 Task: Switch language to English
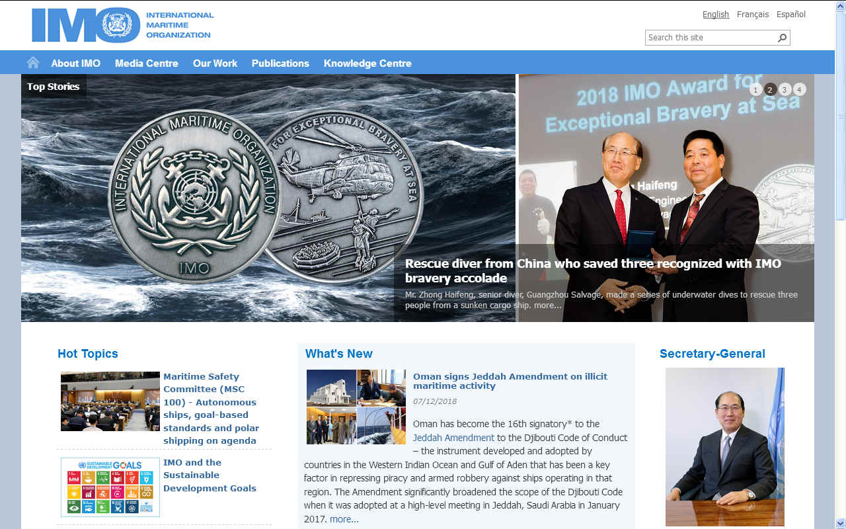coord(716,15)
